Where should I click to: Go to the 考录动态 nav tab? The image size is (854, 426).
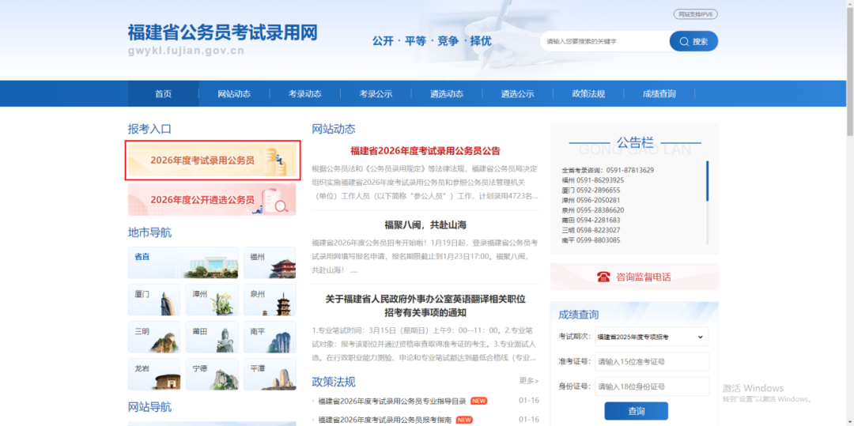pos(304,94)
